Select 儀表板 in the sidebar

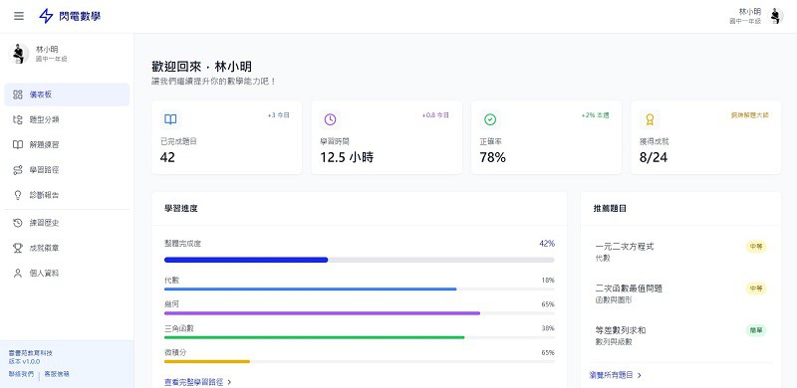(x=67, y=95)
